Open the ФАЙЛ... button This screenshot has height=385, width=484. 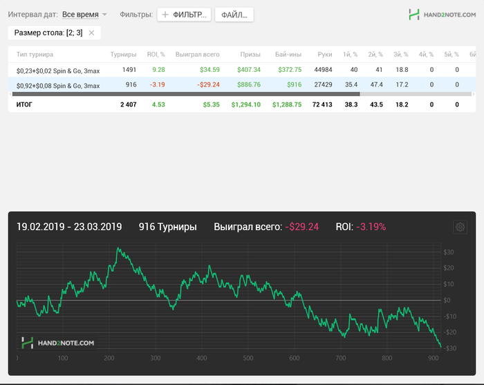click(234, 15)
